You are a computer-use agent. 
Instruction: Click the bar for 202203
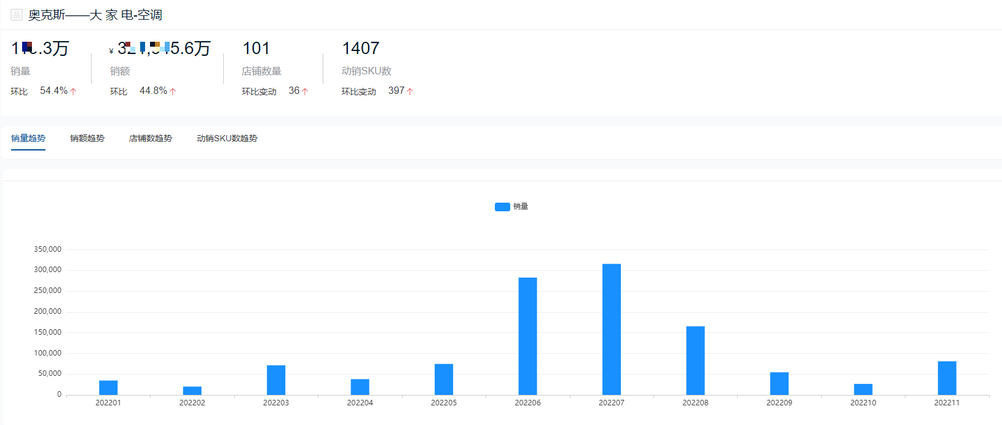click(276, 380)
